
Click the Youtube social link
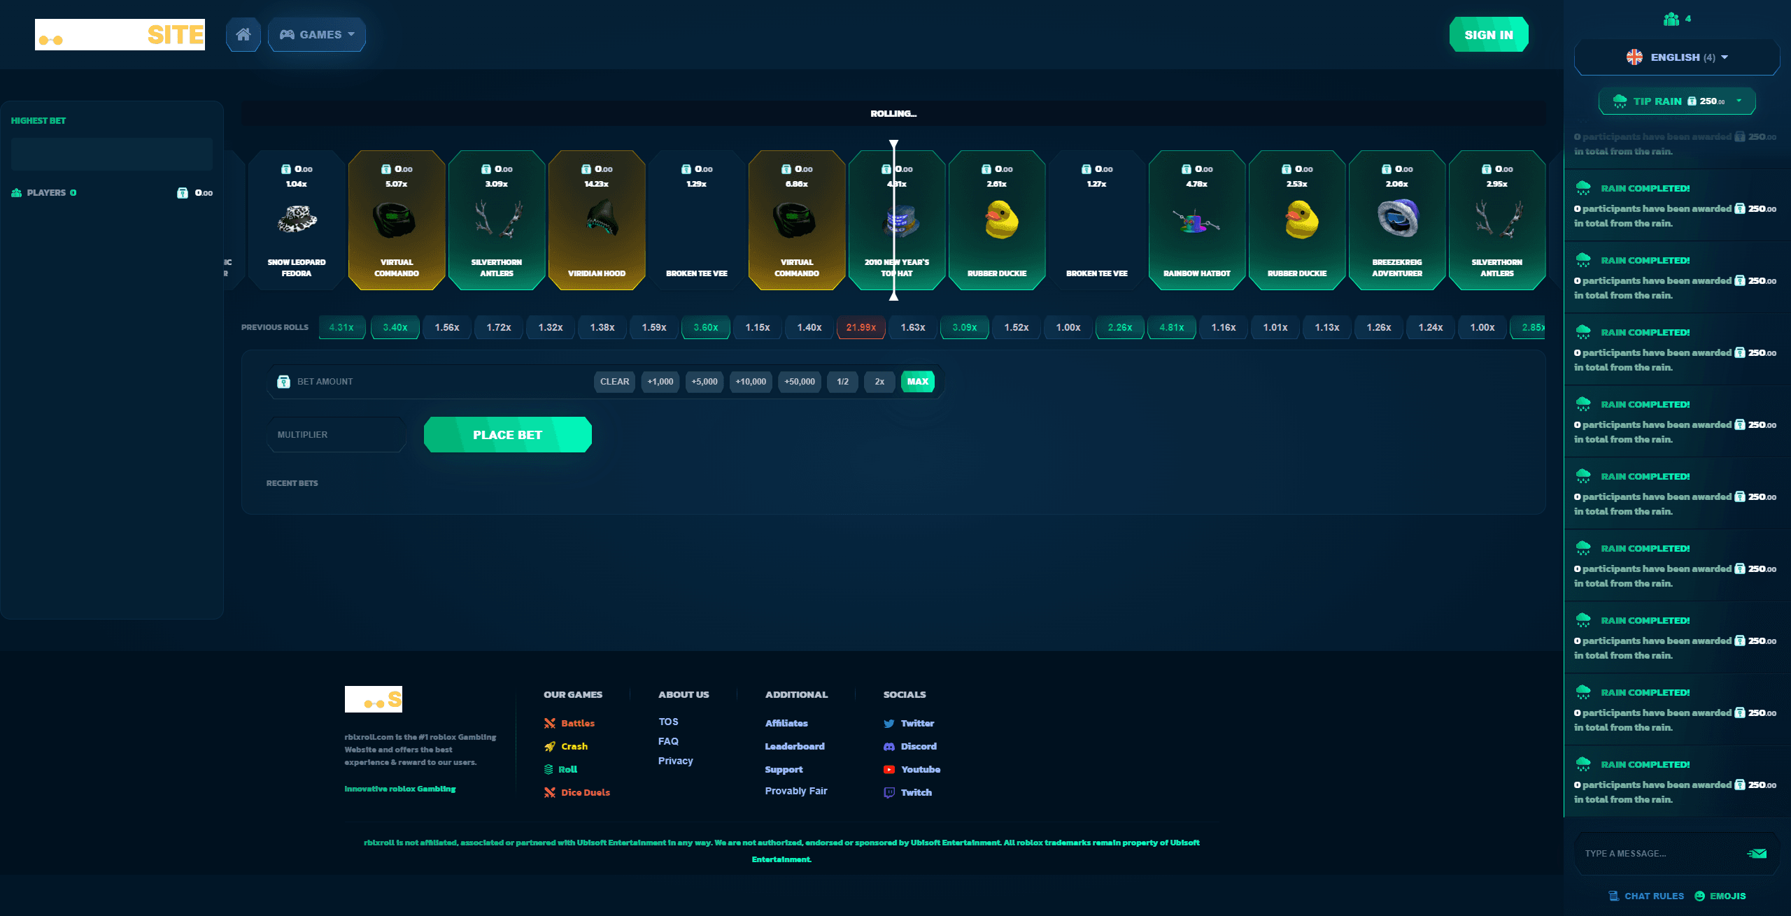920,769
